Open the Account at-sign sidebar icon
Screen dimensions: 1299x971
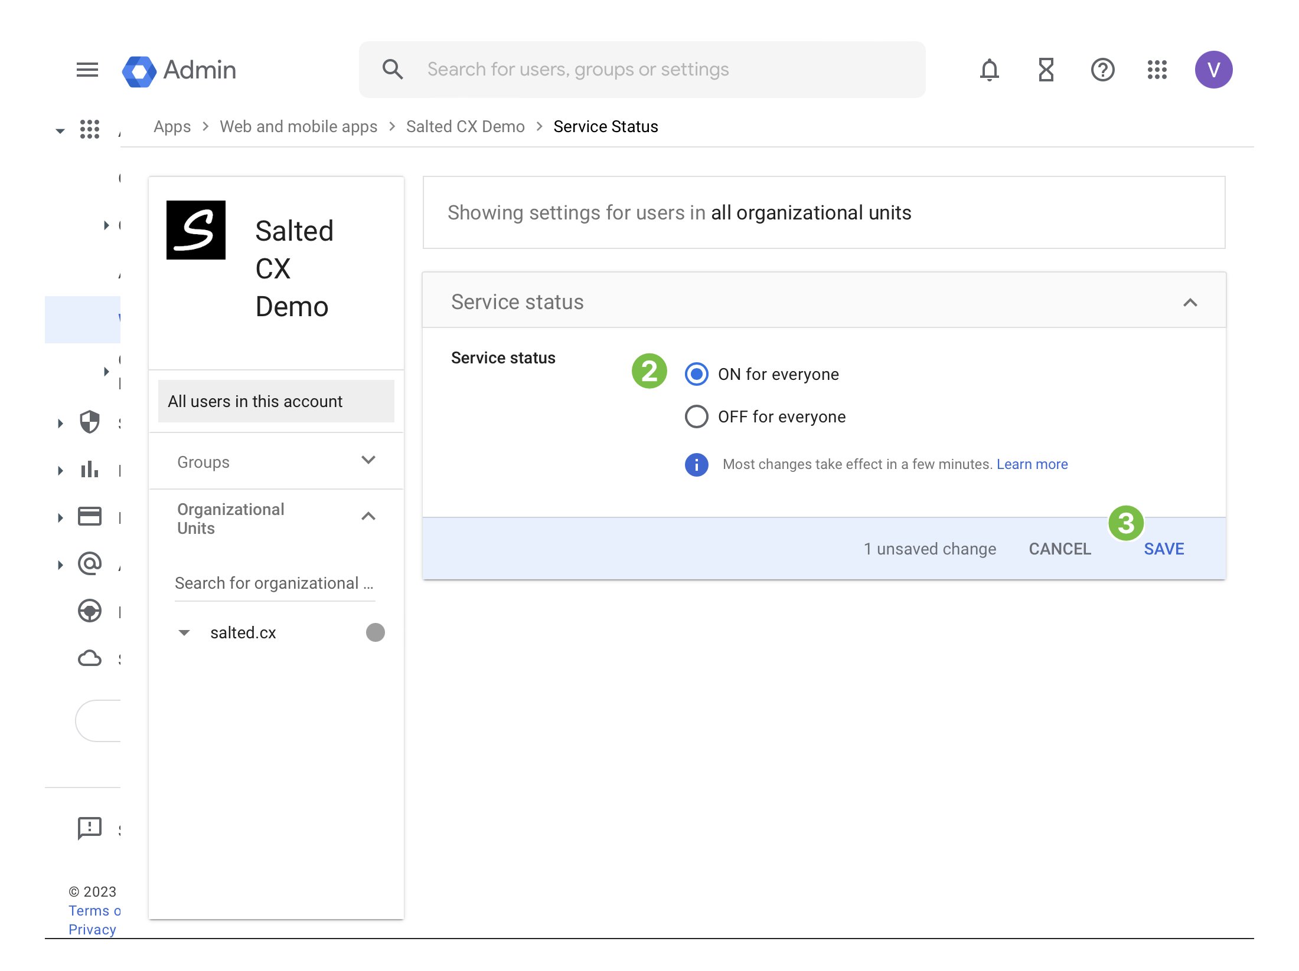90,564
